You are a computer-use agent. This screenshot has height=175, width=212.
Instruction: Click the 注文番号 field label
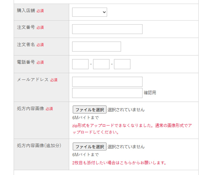click(x=26, y=27)
